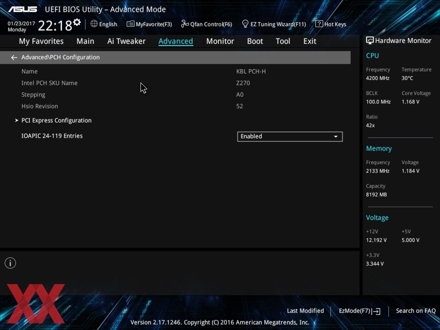This screenshot has height=330, width=440.
Task: Click the Voltage section heading
Action: [x=377, y=218]
